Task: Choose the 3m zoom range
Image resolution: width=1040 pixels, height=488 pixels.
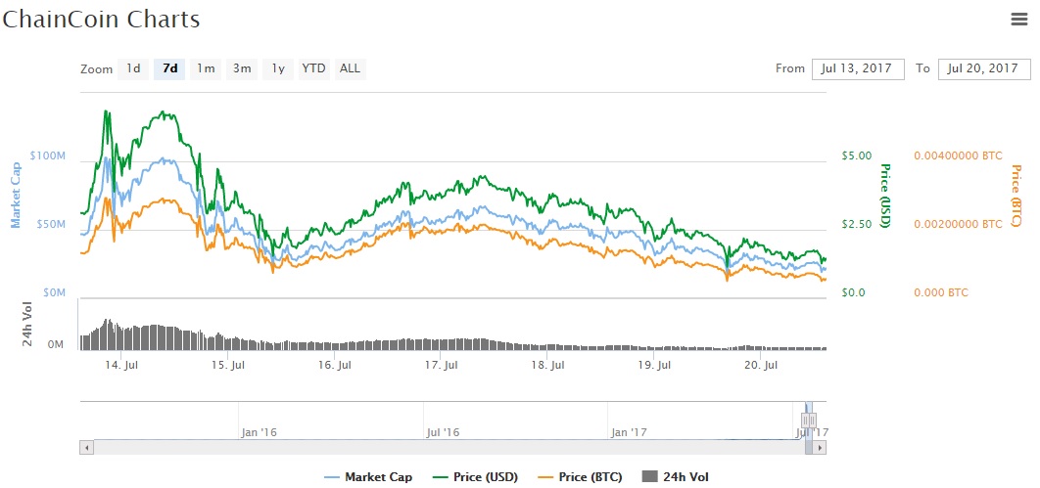Action: click(x=242, y=68)
